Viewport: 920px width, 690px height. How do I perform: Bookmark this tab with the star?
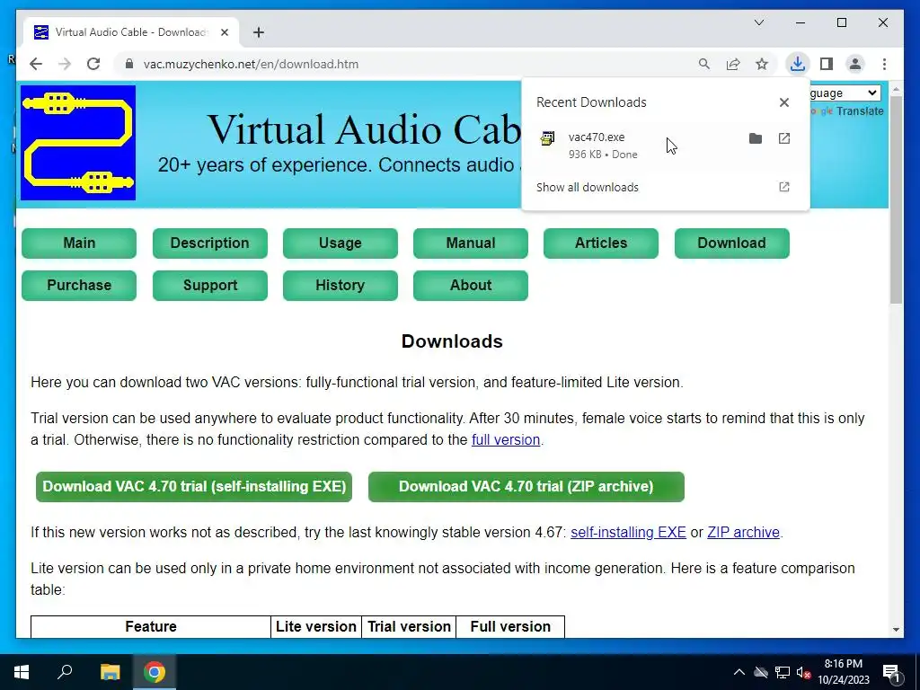762,64
